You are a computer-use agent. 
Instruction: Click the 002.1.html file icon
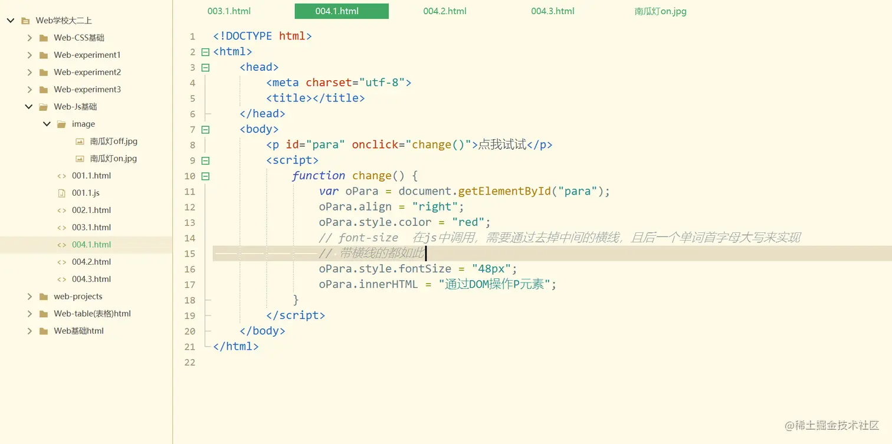[x=61, y=210]
